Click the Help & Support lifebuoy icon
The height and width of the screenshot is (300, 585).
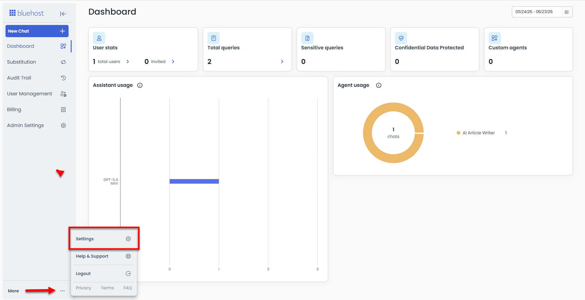click(128, 256)
